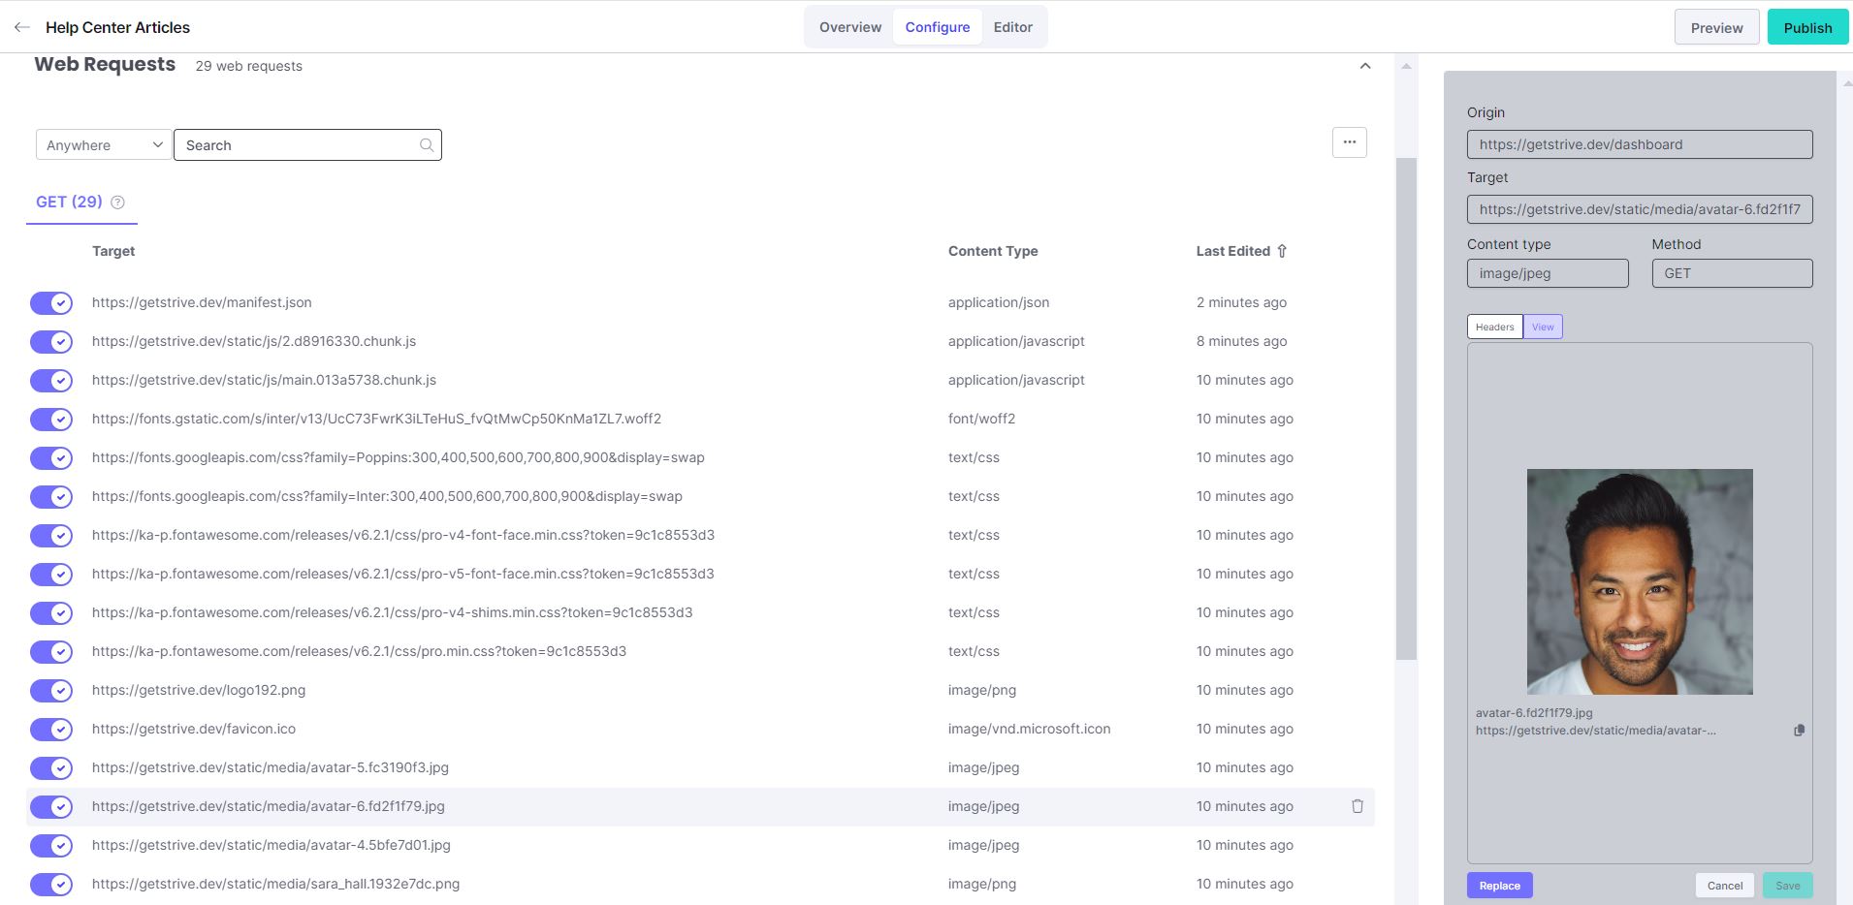Click the help icon next to GET (29)
This screenshot has width=1853, height=905.
(x=118, y=203)
